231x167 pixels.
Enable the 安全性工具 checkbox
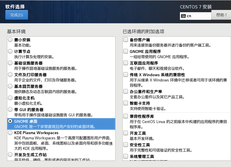(126, 145)
